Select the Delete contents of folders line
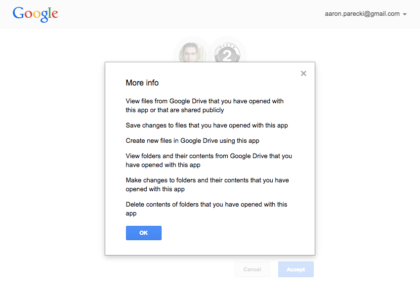420x299 pixels. 207,209
